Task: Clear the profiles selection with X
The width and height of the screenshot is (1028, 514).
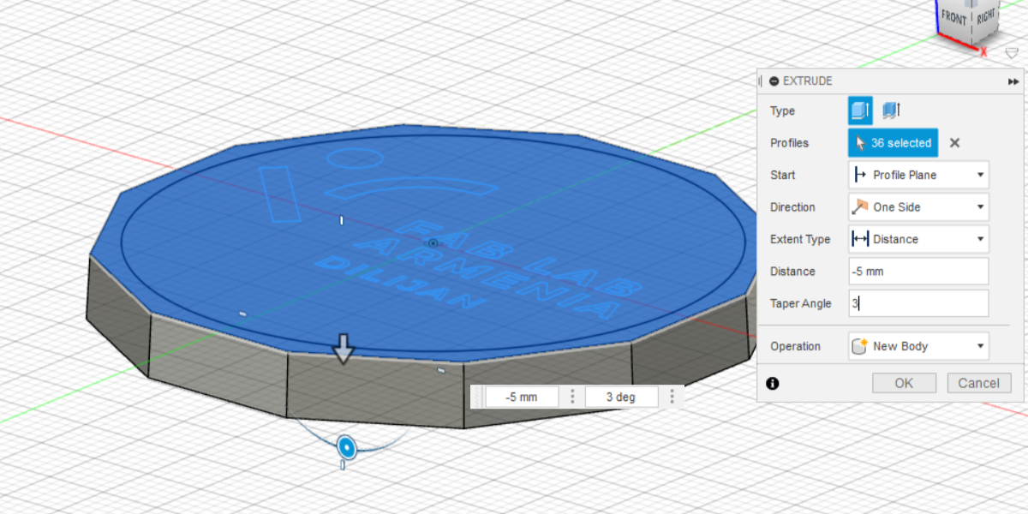Action: point(954,143)
